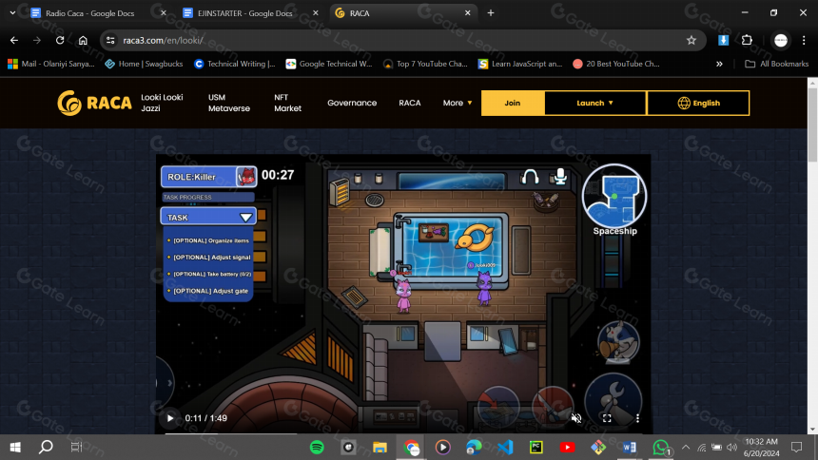
Task: Click the wrench use button in game
Action: [613, 399]
